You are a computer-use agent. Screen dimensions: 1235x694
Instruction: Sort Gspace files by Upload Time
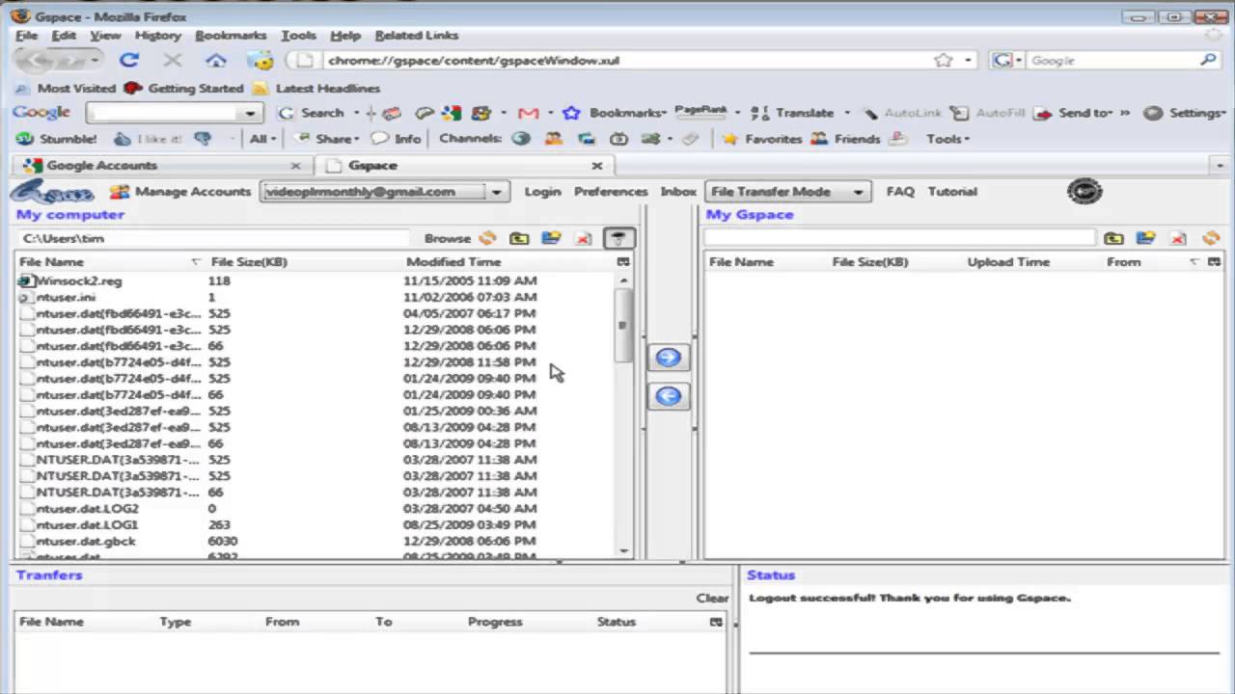click(1008, 262)
